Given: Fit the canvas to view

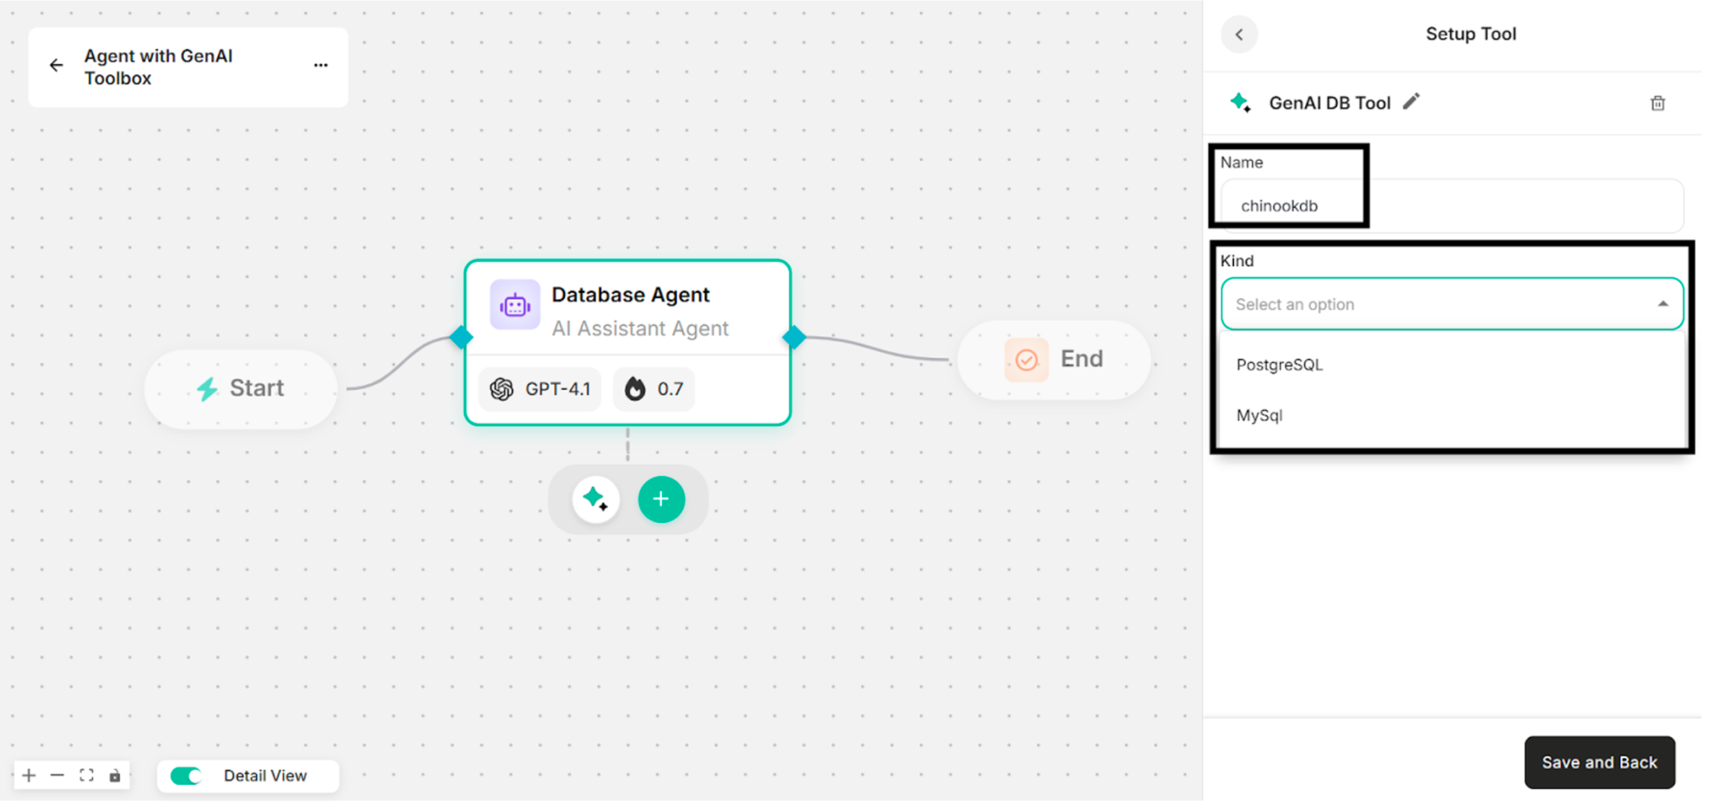Looking at the screenshot, I should pyautogui.click(x=86, y=776).
